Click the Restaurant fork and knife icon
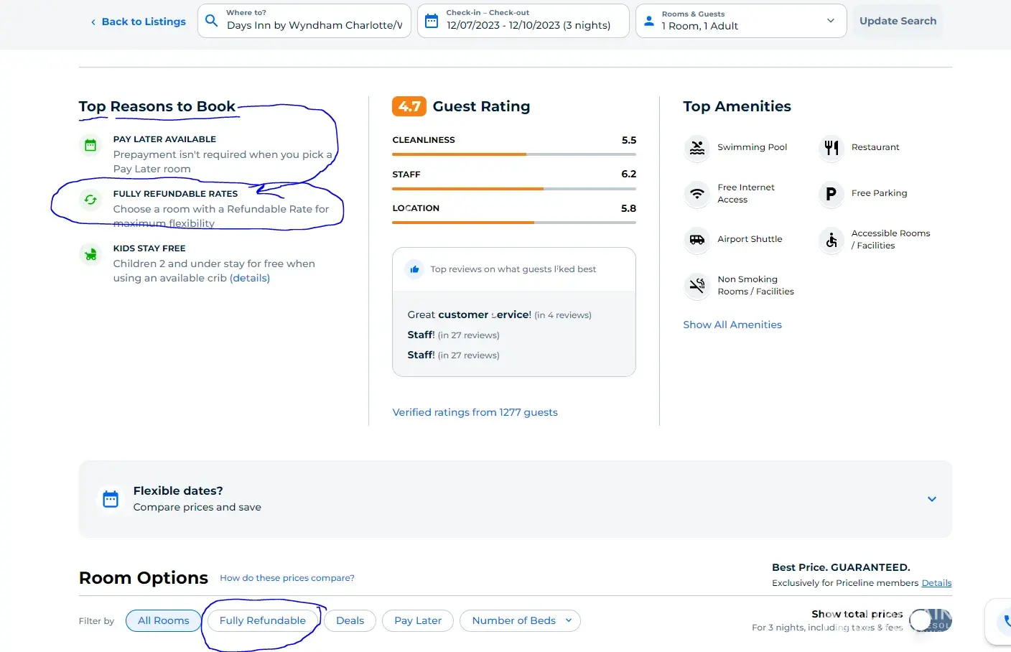This screenshot has height=652, width=1011. [831, 148]
